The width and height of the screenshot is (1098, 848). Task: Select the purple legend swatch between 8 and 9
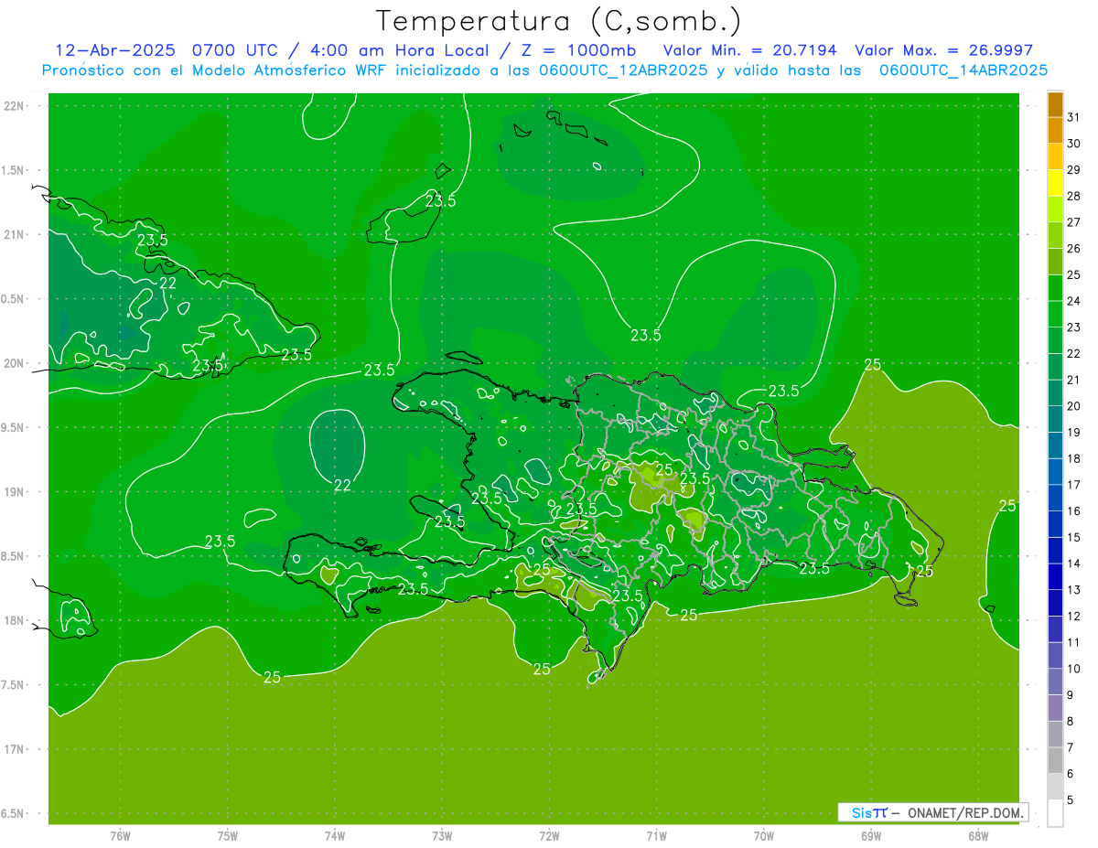coord(1055,707)
